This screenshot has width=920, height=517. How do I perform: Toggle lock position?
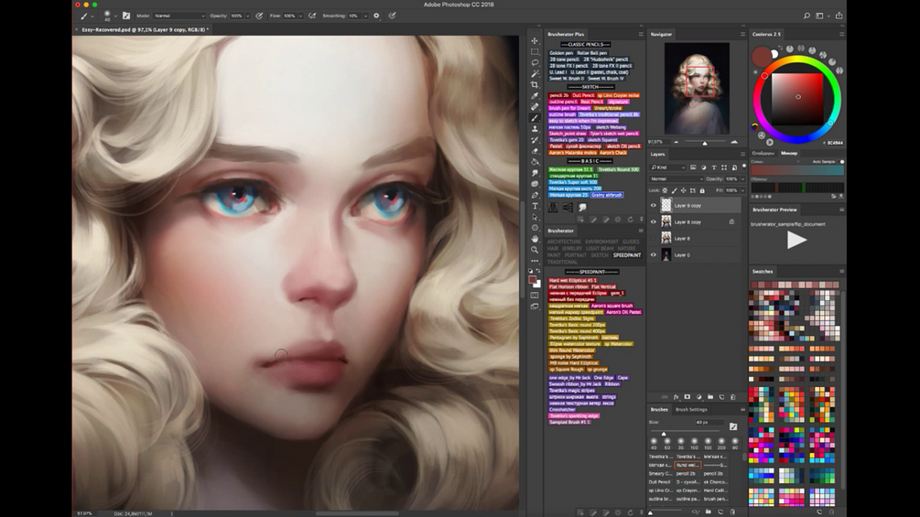point(684,190)
